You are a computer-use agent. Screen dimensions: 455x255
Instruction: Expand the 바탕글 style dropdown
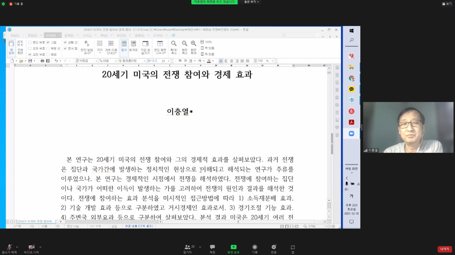tap(96, 61)
